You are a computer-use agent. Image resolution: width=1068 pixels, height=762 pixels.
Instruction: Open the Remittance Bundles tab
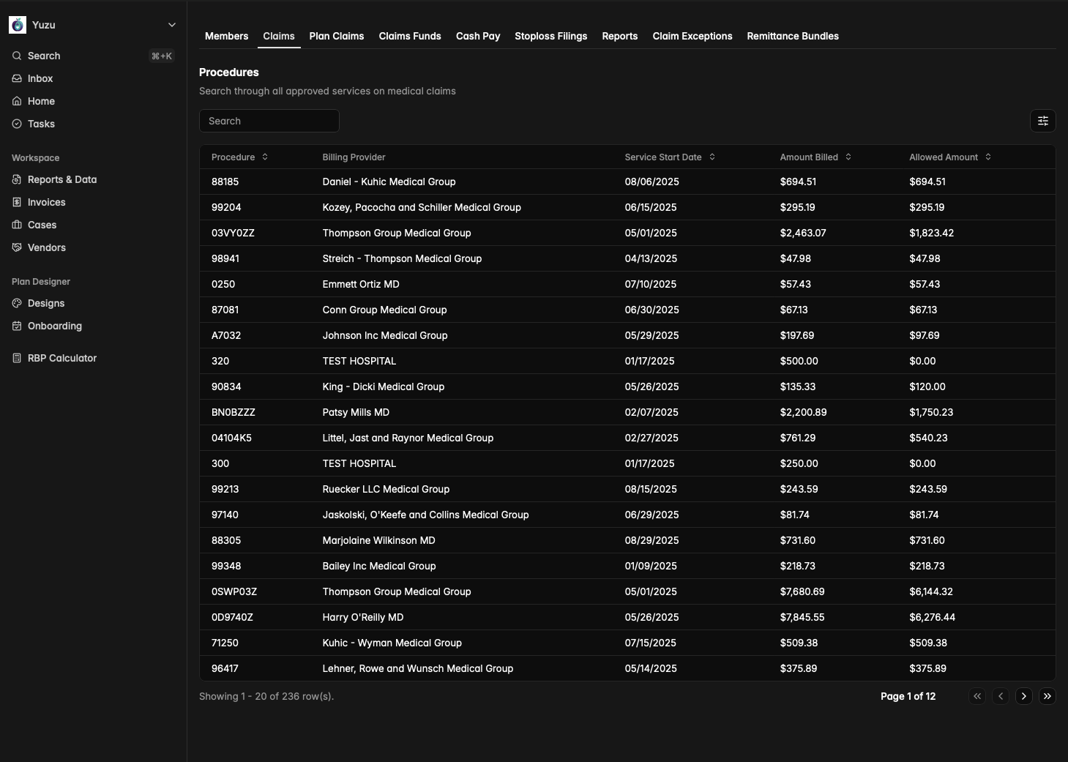click(x=793, y=36)
